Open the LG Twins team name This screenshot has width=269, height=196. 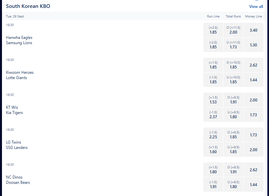[x=14, y=142]
